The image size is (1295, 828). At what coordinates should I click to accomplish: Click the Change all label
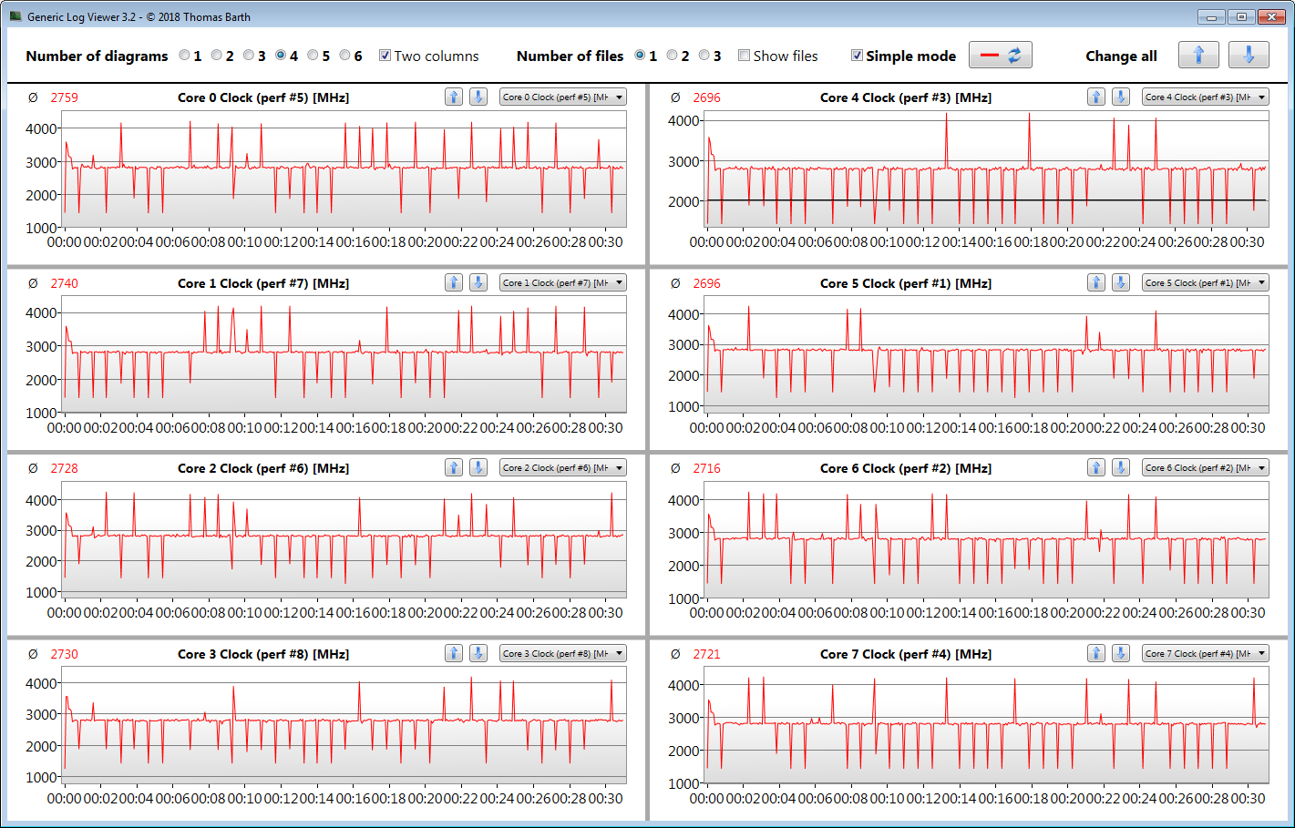[1121, 56]
